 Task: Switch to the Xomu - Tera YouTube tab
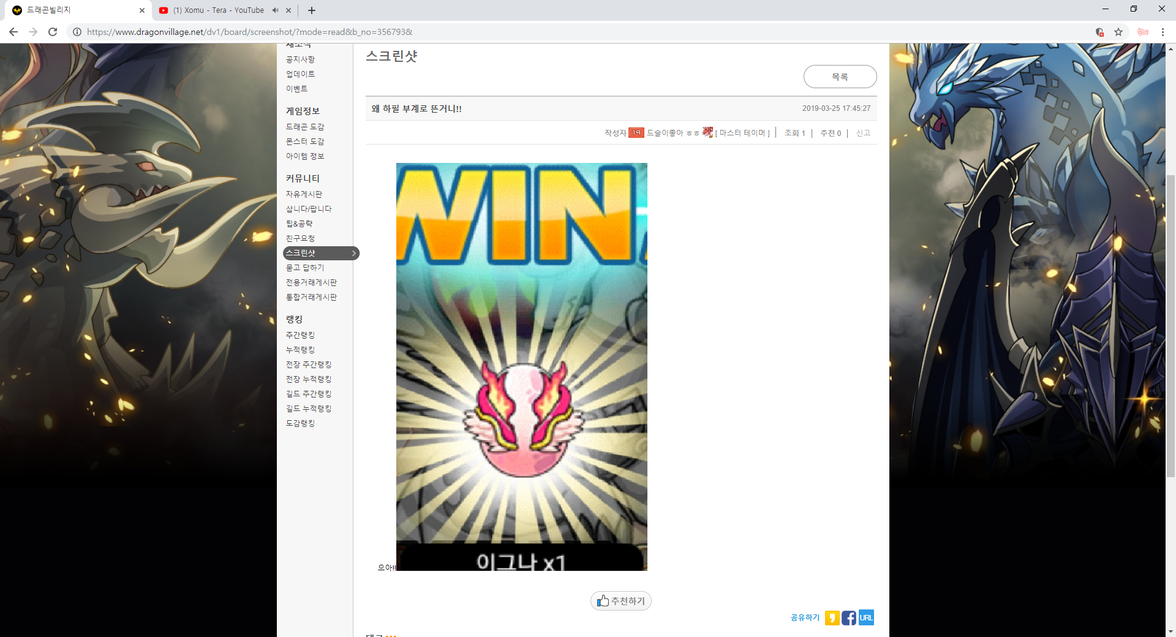click(x=218, y=10)
